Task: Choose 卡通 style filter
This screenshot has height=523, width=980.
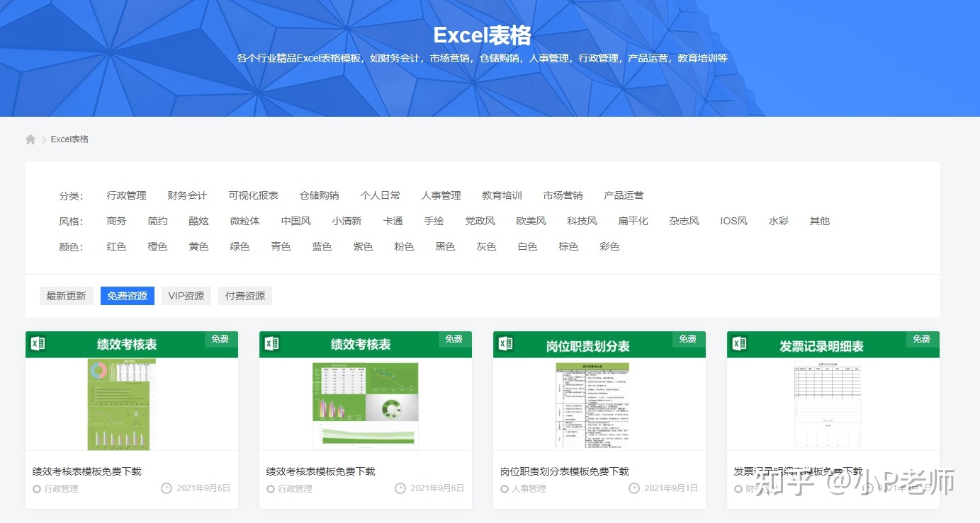Action: point(393,221)
